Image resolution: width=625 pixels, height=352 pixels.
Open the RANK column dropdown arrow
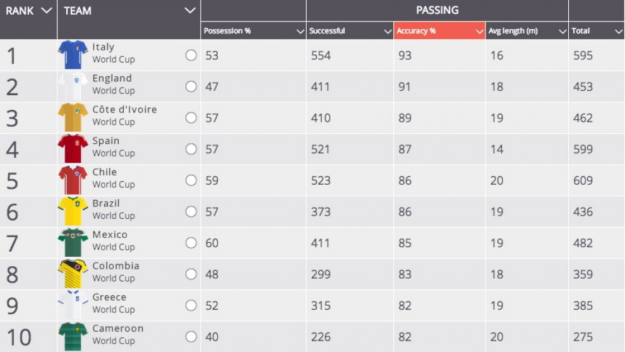click(45, 11)
